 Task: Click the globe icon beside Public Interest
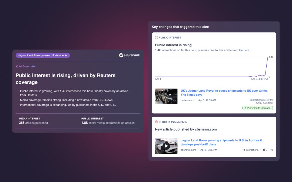pos(156,38)
